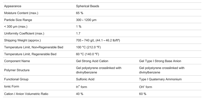Select the Sulfonic Acid functional group
The width and height of the screenshot is (208, 101).
85,79
